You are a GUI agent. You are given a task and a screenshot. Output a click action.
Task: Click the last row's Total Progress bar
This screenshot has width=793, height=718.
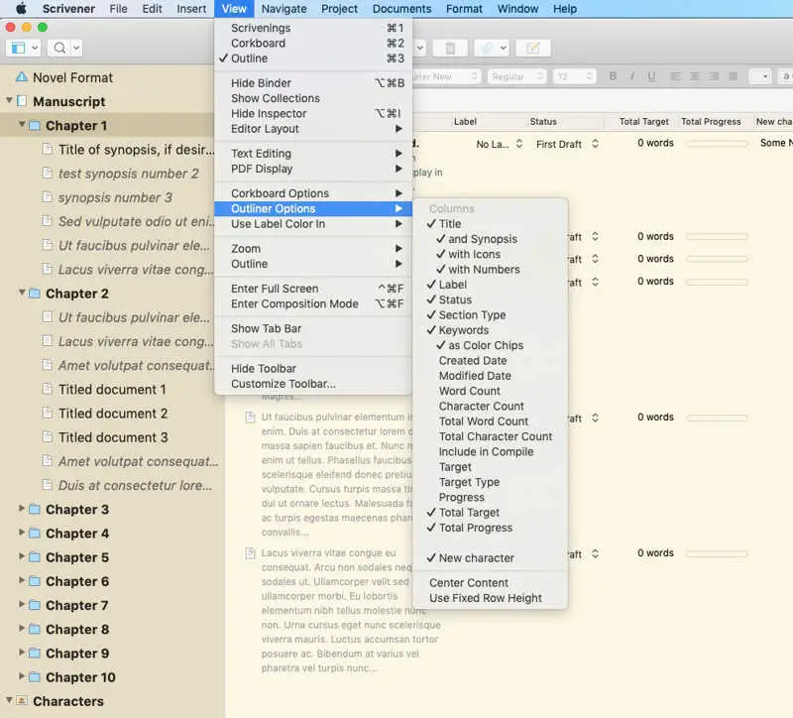[717, 554]
